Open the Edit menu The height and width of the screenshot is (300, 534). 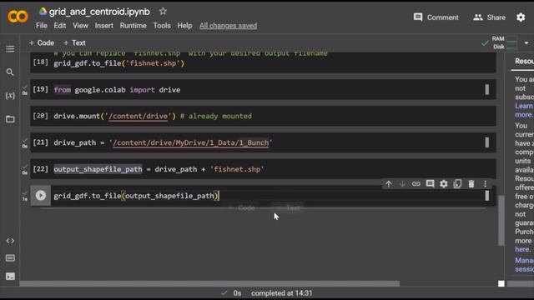[59, 26]
